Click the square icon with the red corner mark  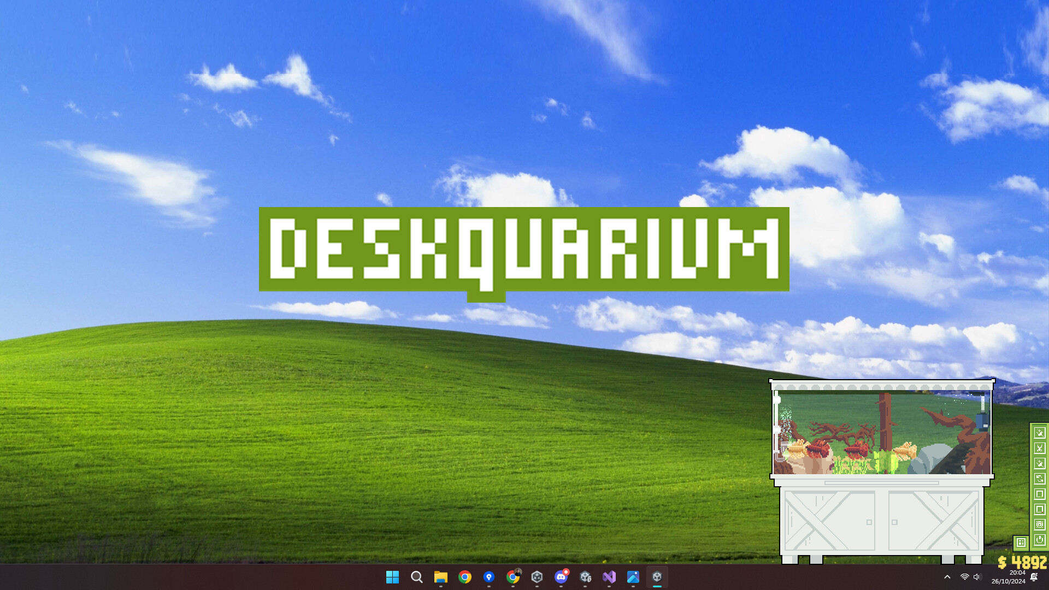pyautogui.click(x=1040, y=509)
